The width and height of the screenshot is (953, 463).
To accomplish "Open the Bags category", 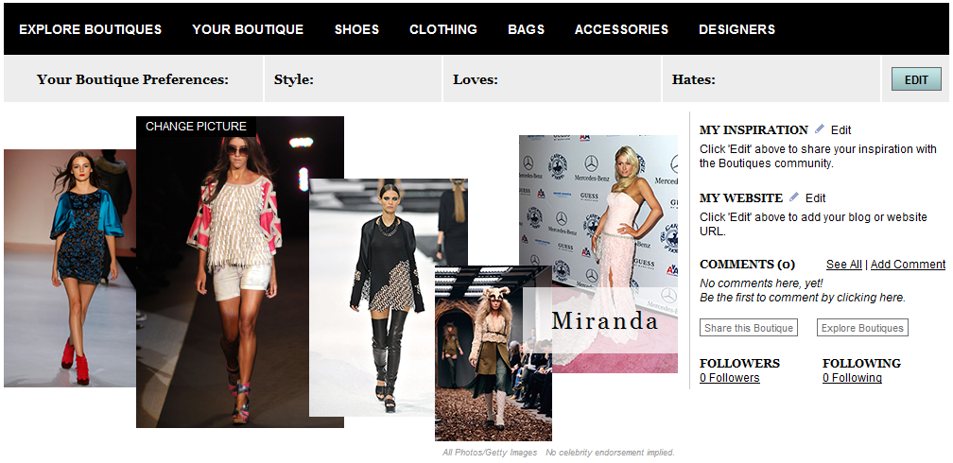I will coord(526,29).
